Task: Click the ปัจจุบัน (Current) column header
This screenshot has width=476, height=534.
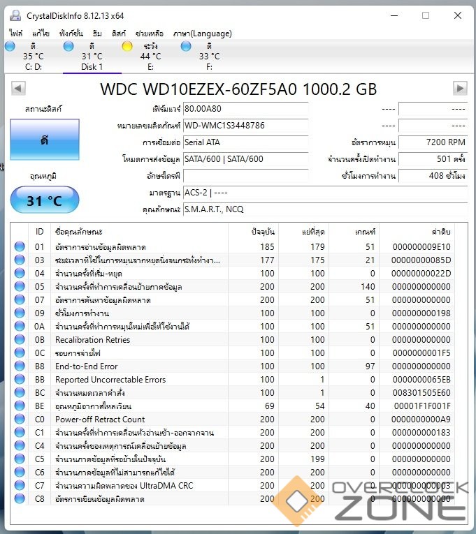Action: click(253, 232)
